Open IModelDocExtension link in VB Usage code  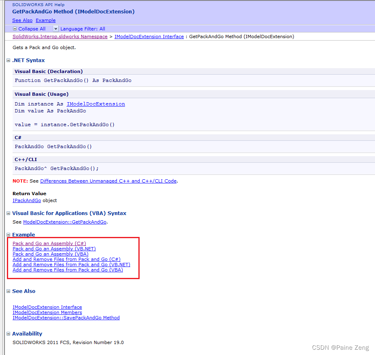pyautogui.click(x=96, y=104)
